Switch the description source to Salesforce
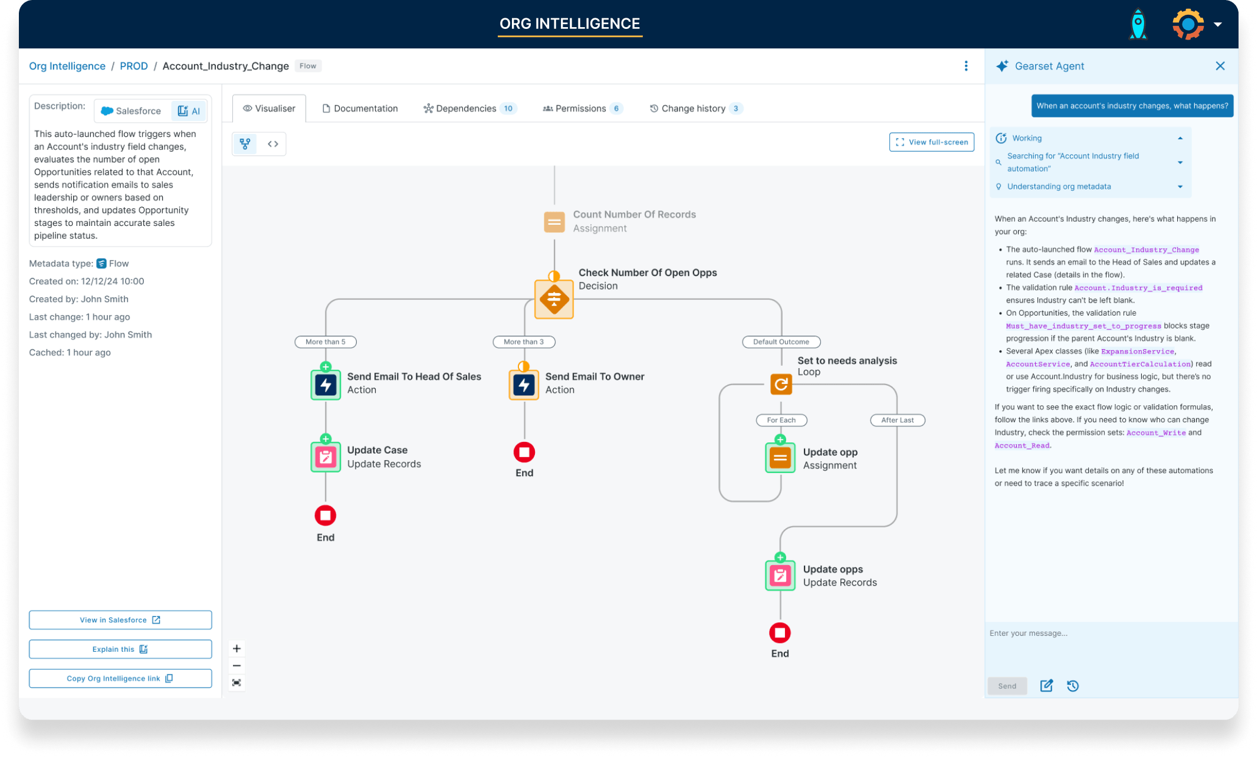The width and height of the screenshot is (1258, 758). pyautogui.click(x=131, y=110)
